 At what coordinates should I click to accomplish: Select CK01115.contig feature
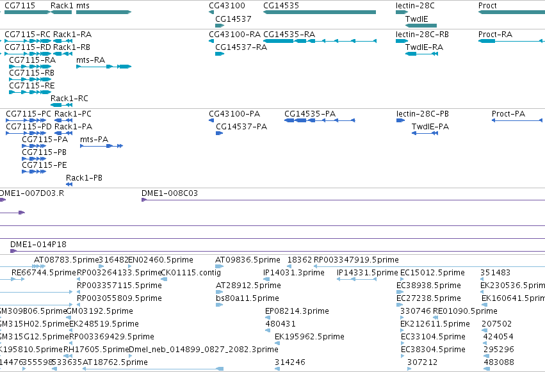pos(164,279)
